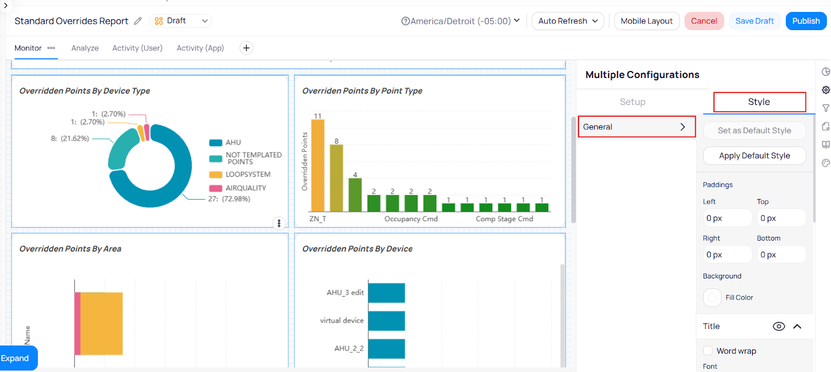Enable the Word wrap checkbox
The width and height of the screenshot is (831, 372).
point(707,351)
